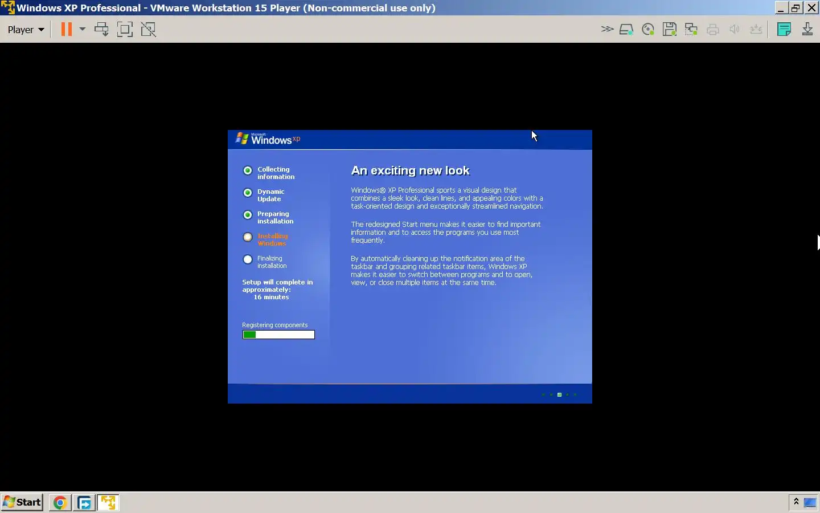Close the VMware Player window
This screenshot has width=820, height=513.
(812, 8)
